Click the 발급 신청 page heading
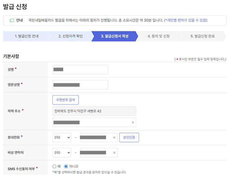This screenshot has height=181, width=251. point(15,7)
